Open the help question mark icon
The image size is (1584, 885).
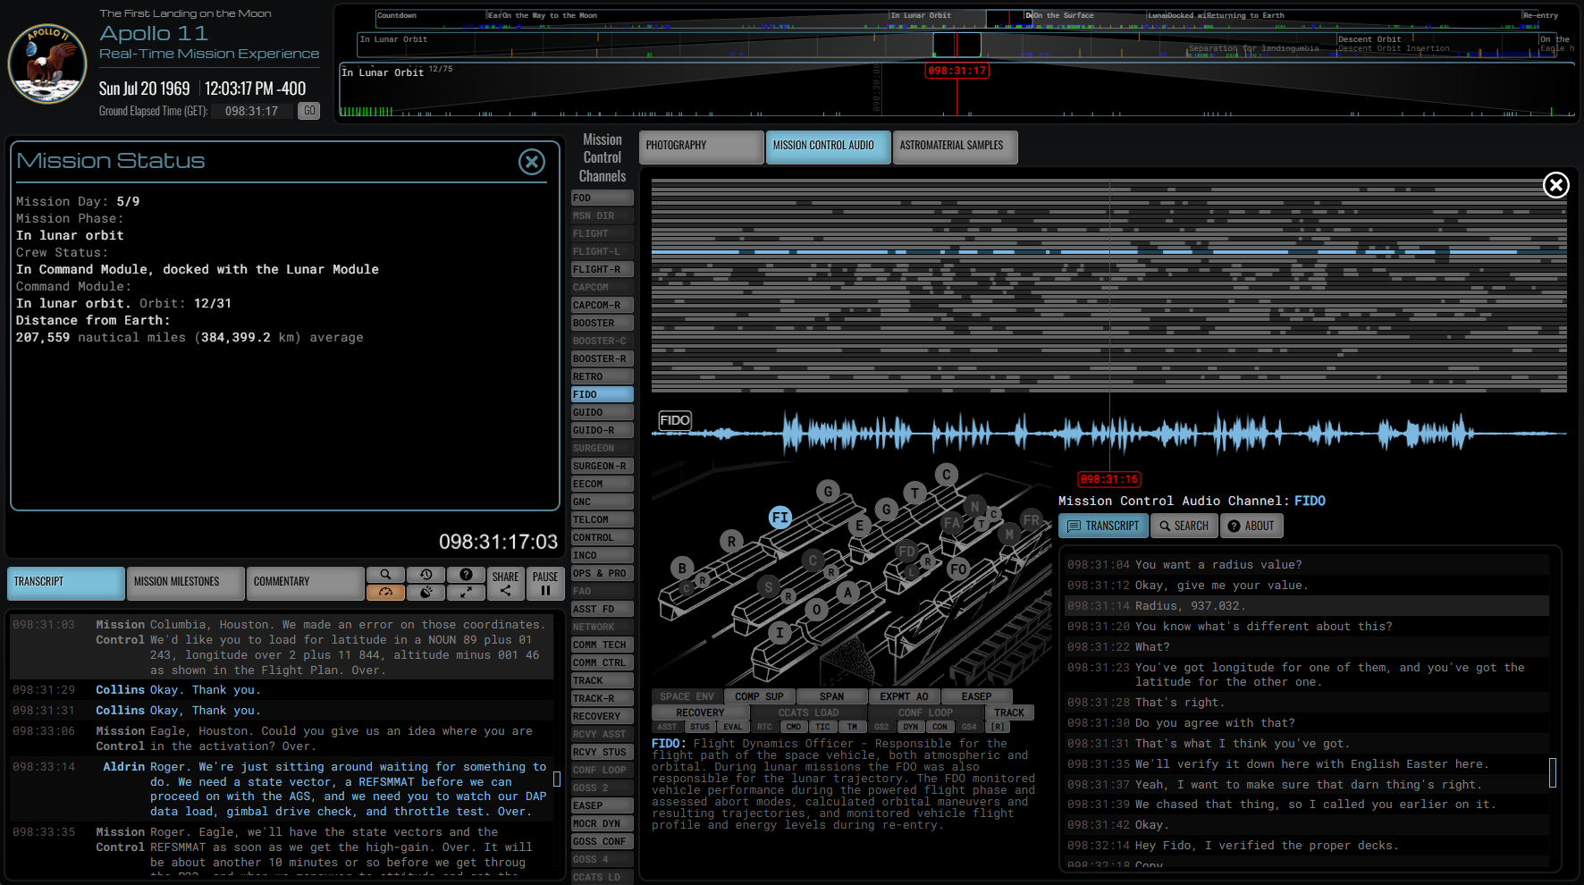tap(466, 575)
